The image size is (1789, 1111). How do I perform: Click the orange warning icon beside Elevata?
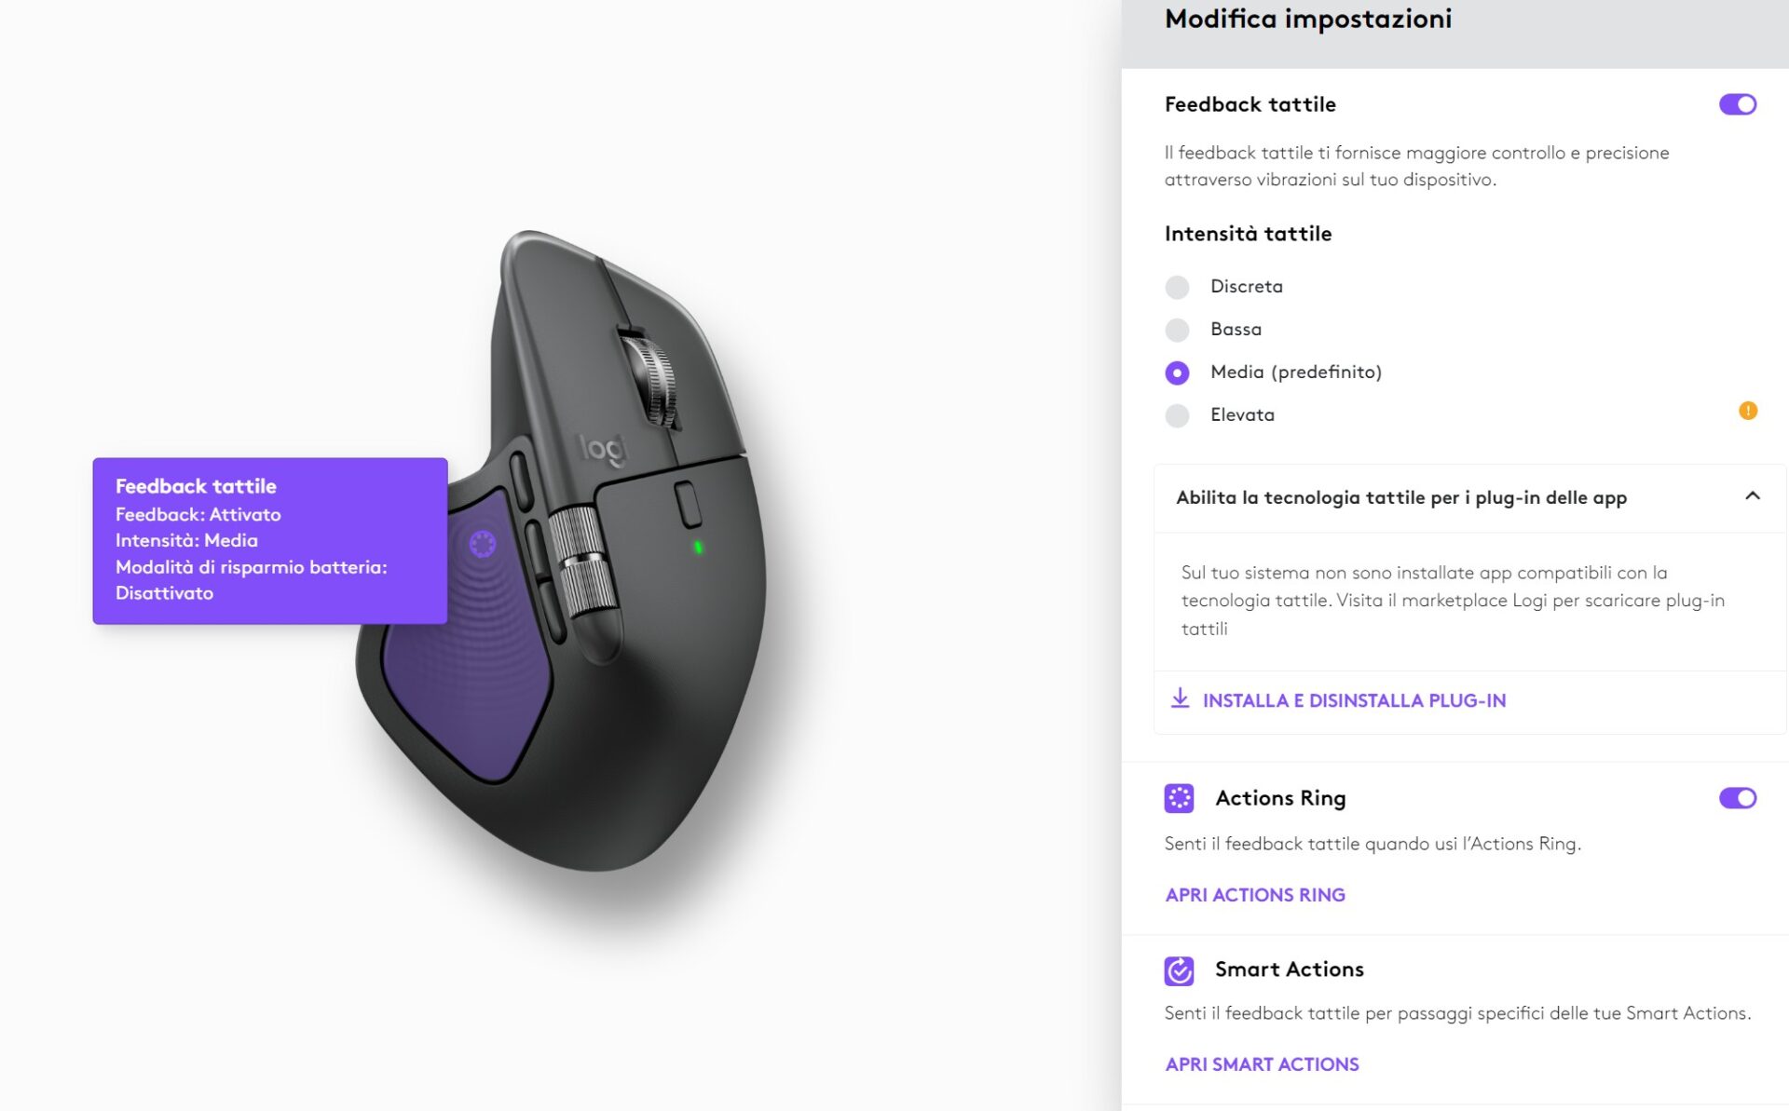[1748, 411]
